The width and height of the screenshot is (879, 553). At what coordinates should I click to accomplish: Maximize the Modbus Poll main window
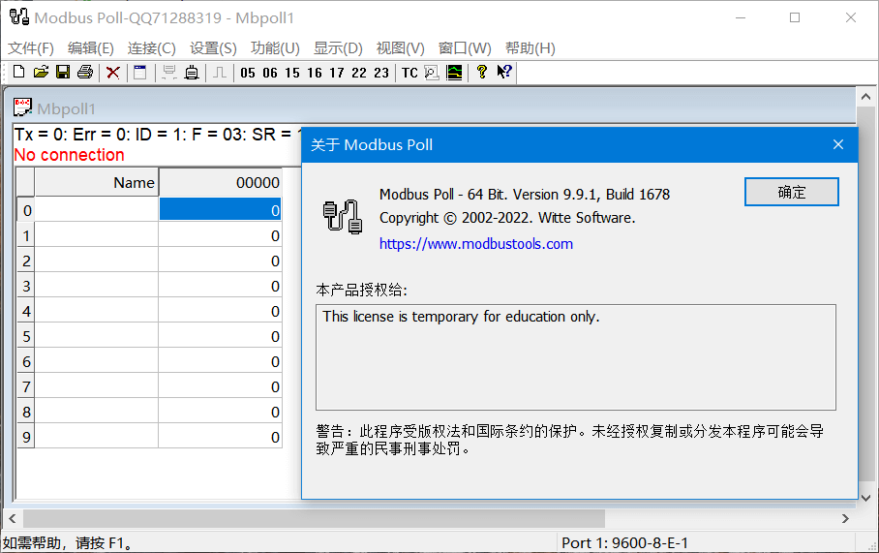[795, 17]
